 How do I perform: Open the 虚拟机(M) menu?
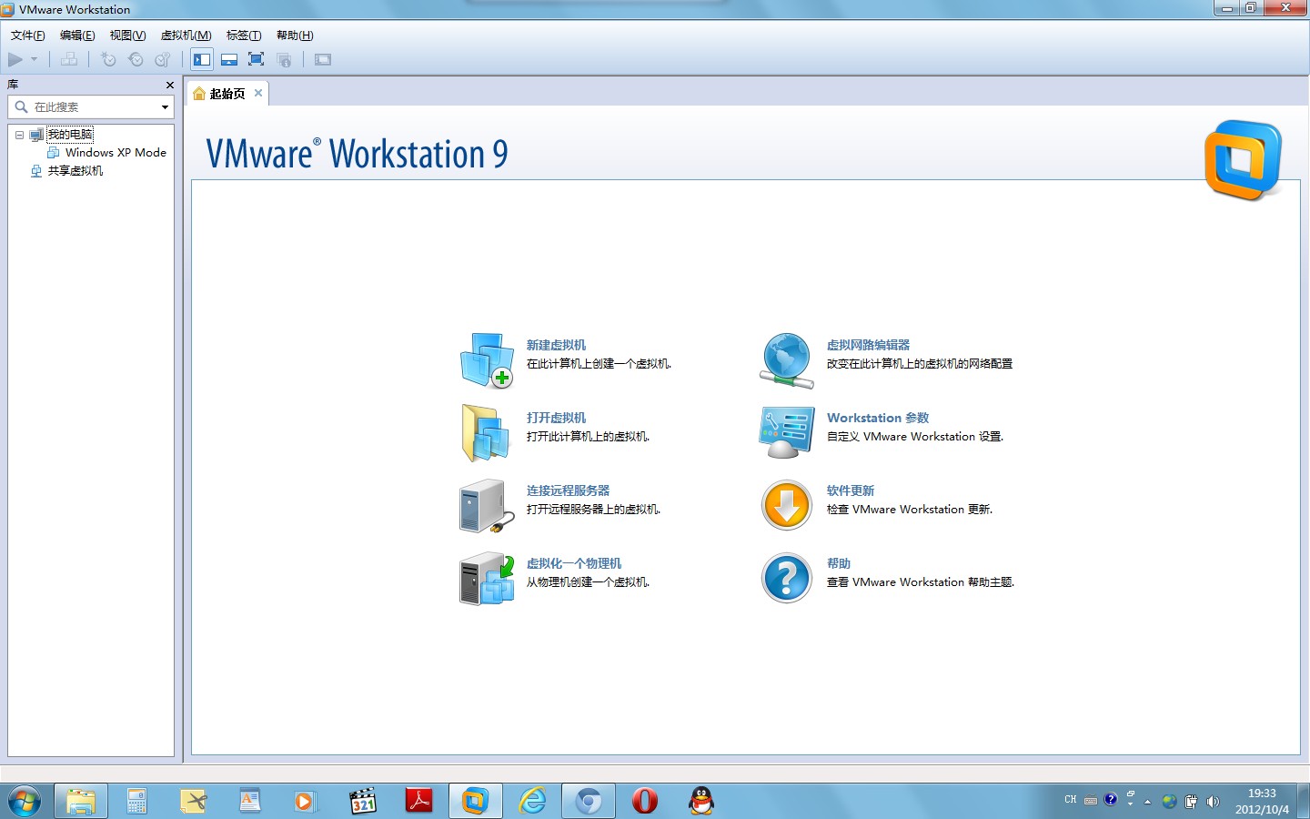[x=186, y=35]
